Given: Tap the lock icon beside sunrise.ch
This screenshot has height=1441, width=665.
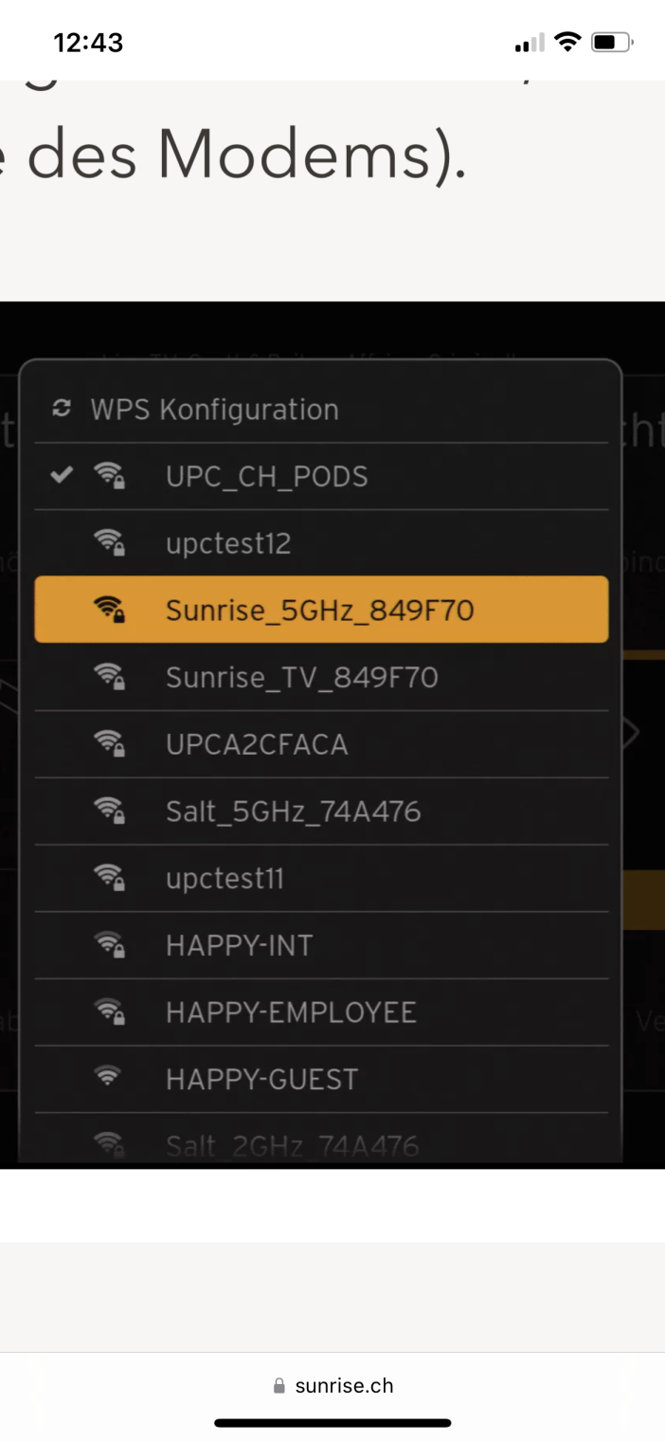Looking at the screenshot, I should pyautogui.click(x=279, y=1386).
